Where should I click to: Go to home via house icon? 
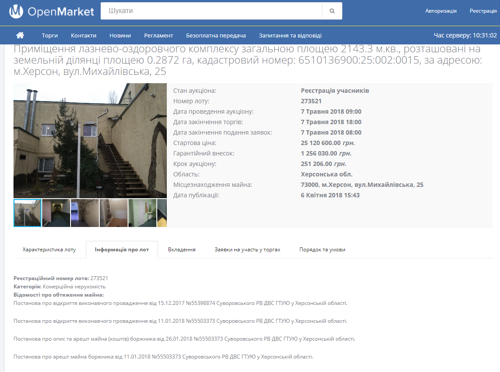tap(20, 35)
